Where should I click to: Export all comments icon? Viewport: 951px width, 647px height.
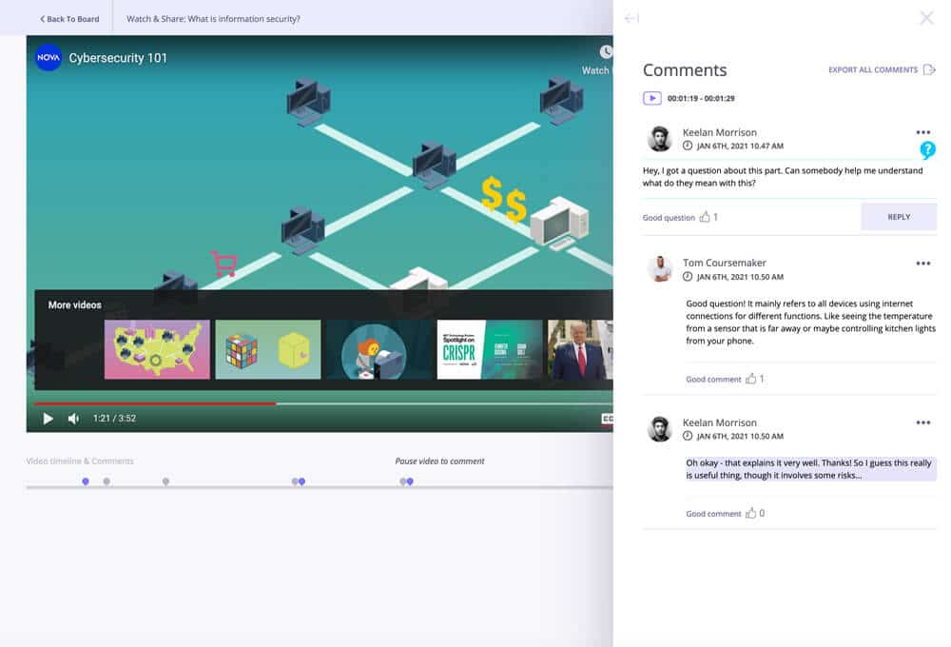click(x=929, y=69)
